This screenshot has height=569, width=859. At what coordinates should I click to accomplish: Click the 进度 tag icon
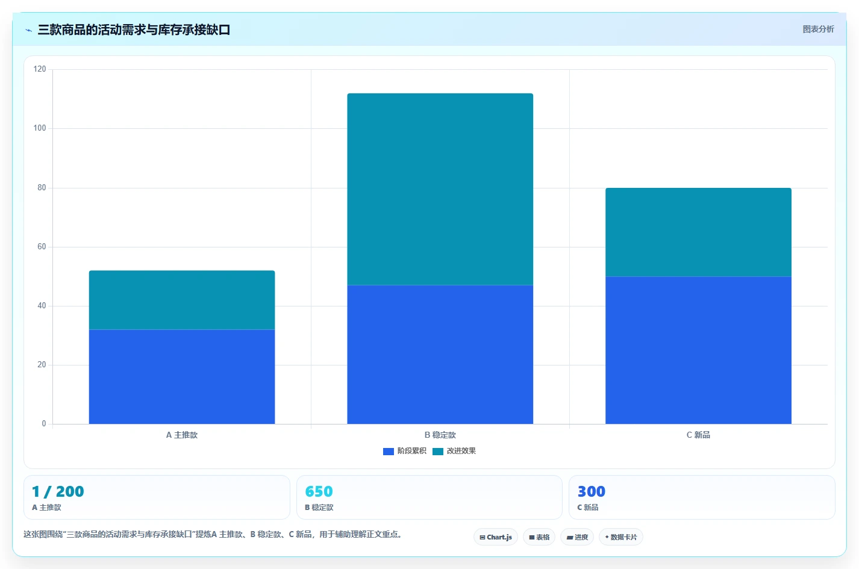570,537
